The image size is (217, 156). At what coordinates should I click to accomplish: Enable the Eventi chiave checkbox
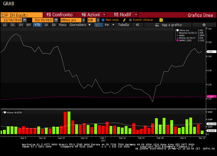(131, 20)
